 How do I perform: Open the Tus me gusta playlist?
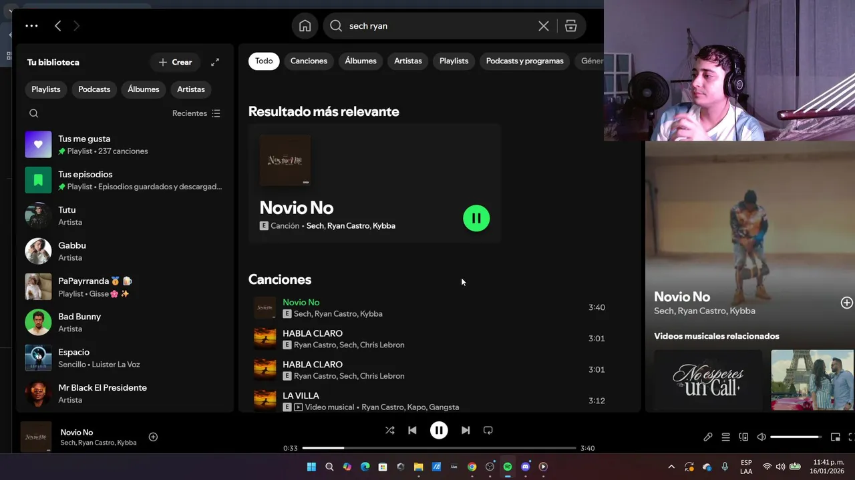[125, 145]
